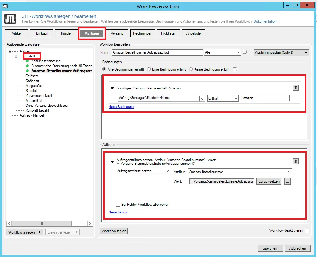Screen dimensions: 317x257
Task: Select the Erstellt event in tree
Action: pyautogui.click(x=30, y=56)
